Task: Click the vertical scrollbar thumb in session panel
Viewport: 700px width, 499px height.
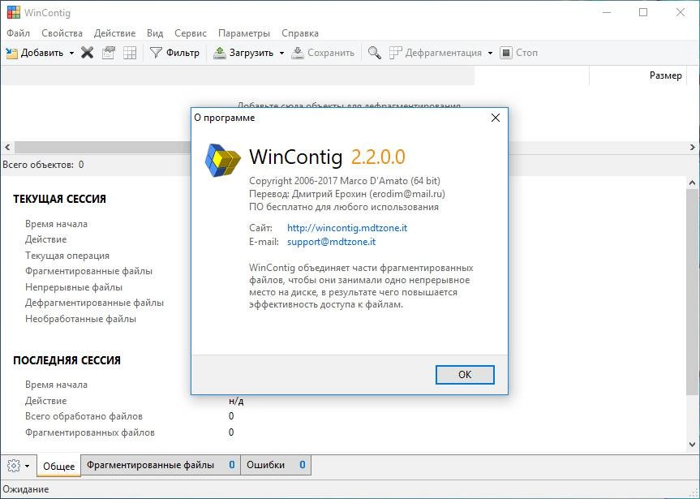Action: pos(693,291)
